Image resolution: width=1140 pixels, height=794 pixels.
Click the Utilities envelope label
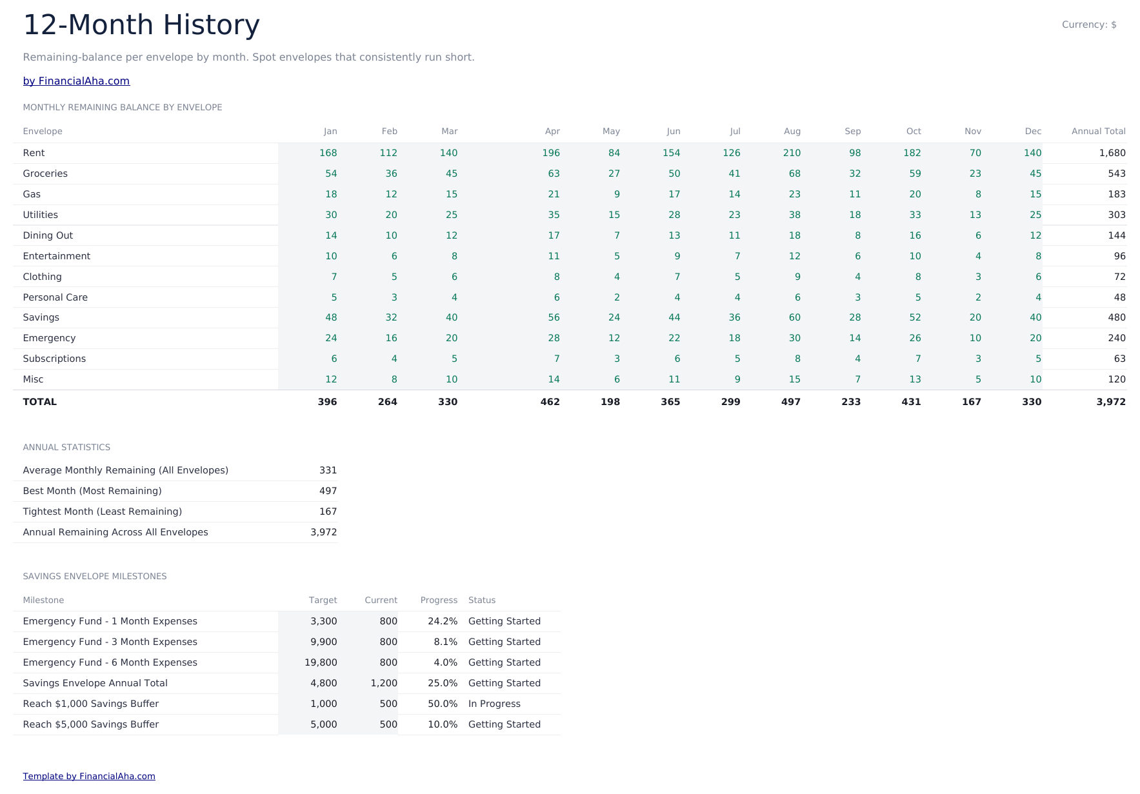tap(40, 215)
